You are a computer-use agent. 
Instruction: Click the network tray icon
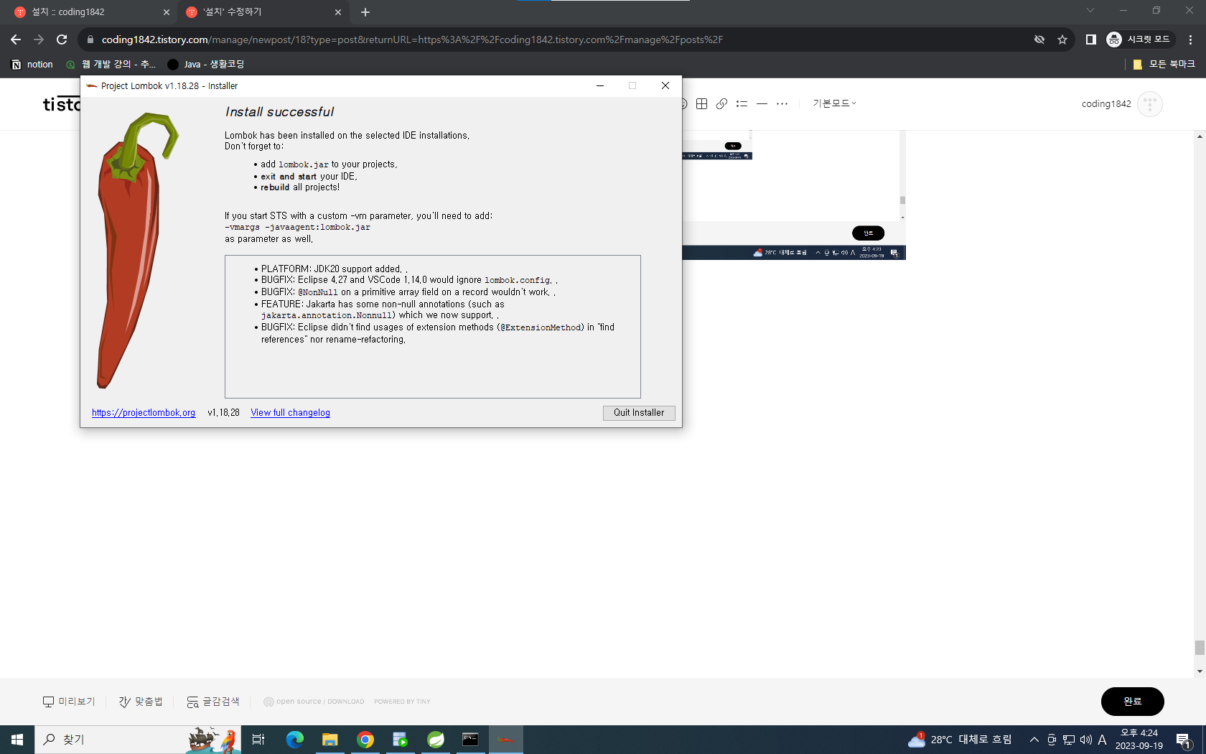pyautogui.click(x=1069, y=740)
